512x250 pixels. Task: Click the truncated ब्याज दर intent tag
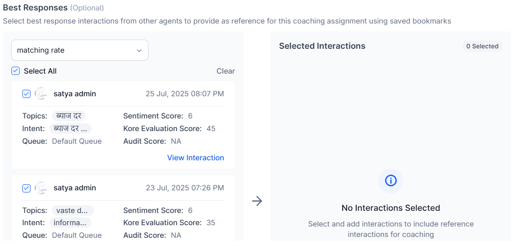pyautogui.click(x=70, y=128)
